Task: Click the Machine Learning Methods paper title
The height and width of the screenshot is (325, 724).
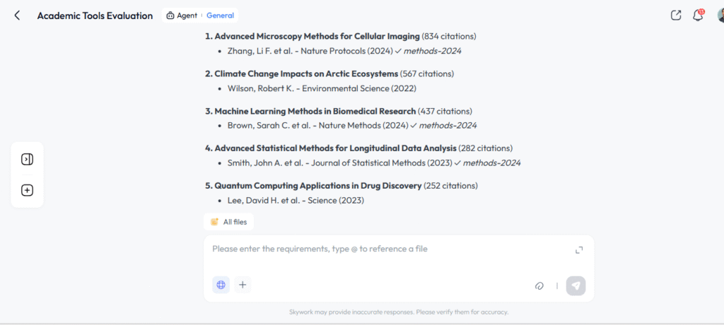Action: click(x=315, y=111)
